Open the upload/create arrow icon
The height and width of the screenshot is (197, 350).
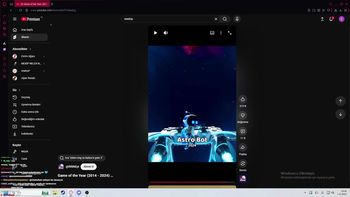click(322, 19)
